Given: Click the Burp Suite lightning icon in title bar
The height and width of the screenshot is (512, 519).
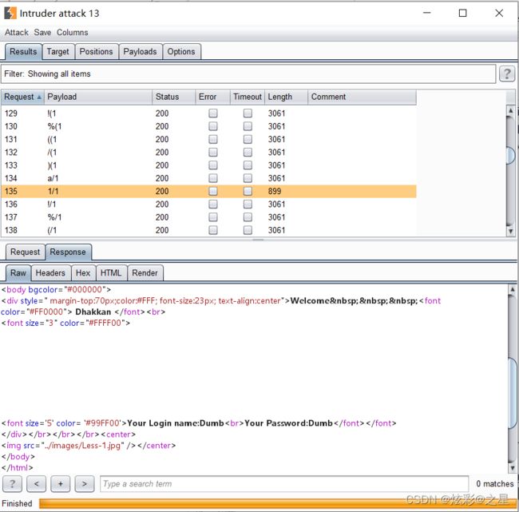Looking at the screenshot, I should 10,14.
